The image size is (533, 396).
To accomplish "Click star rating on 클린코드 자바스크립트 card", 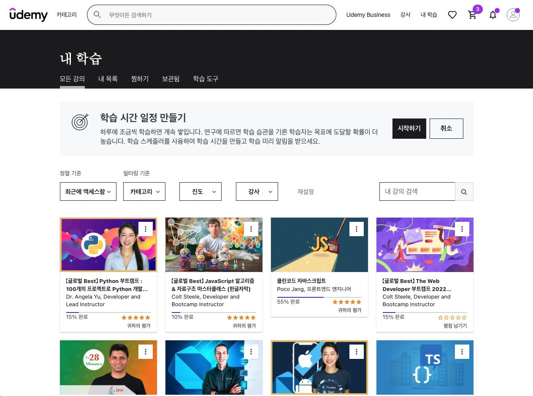I will tap(347, 302).
